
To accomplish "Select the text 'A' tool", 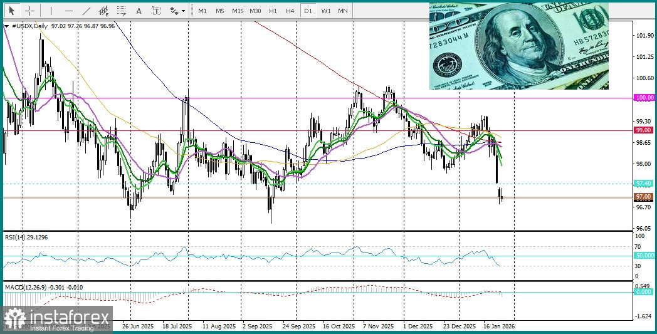I will tap(139, 11).
